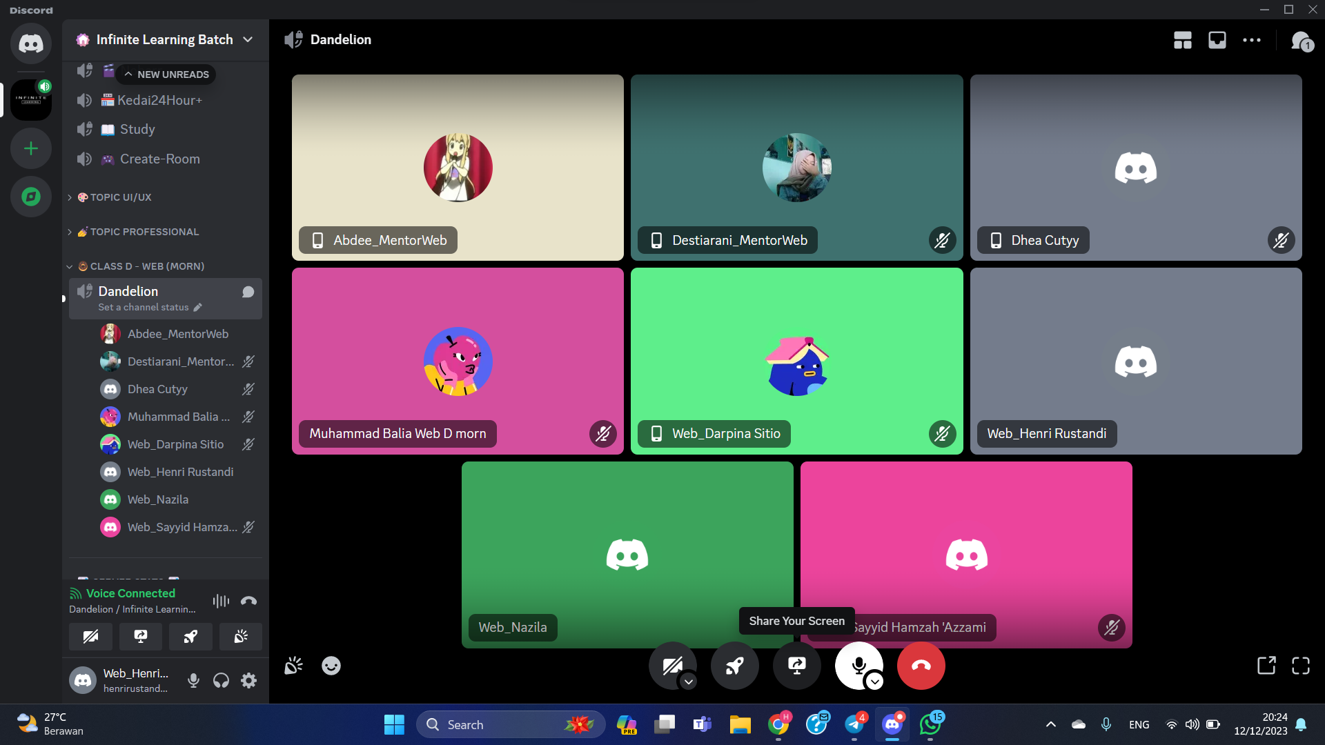
Task: Join Create-Room voice channel
Action: (166, 159)
